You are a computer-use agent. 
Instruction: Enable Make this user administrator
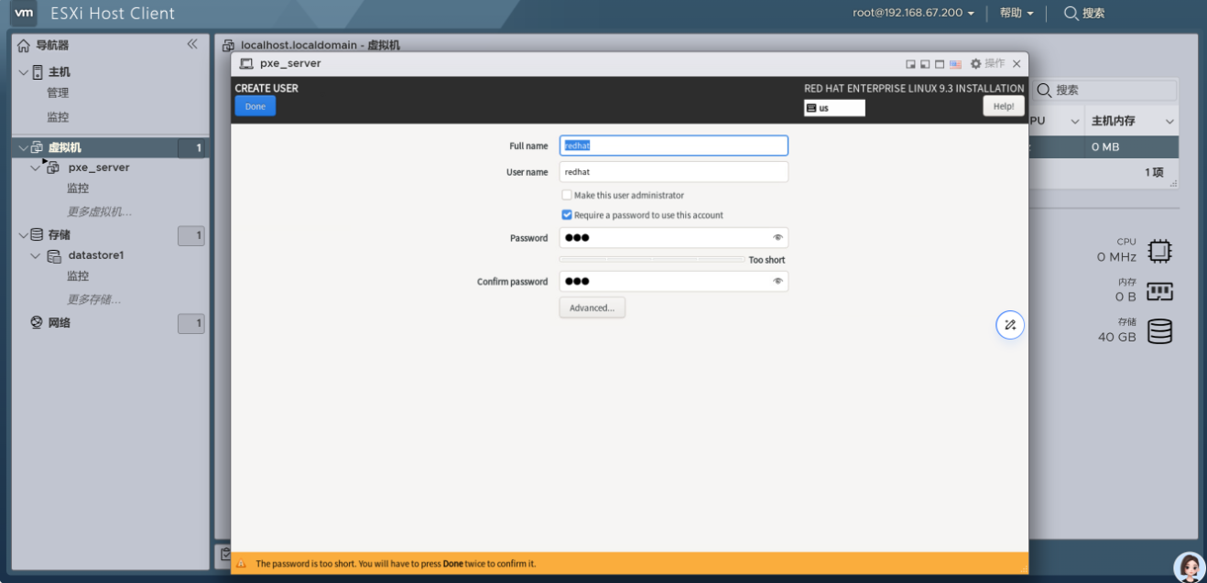coord(567,195)
